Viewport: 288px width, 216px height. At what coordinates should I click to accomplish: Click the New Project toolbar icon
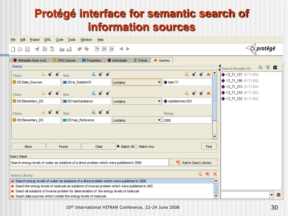tap(13, 49)
